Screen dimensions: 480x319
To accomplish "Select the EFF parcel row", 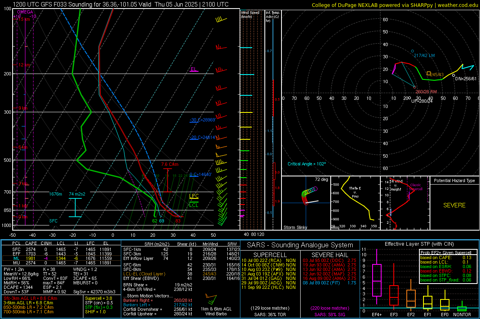I will coord(61,254).
